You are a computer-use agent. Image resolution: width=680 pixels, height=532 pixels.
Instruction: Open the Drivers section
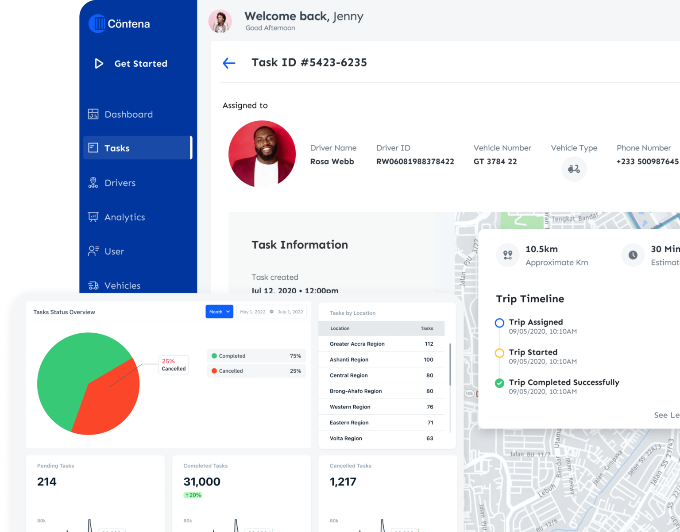pos(93,182)
